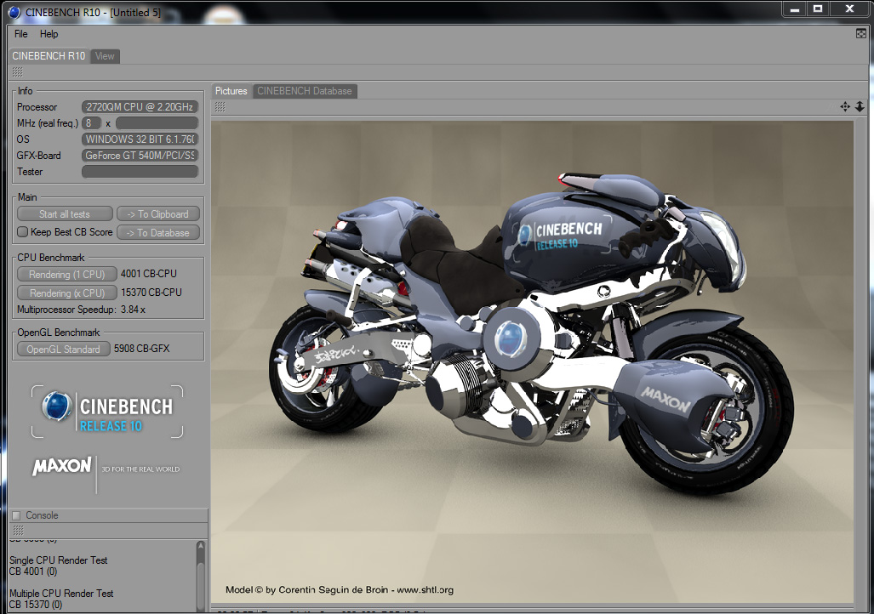Click the down-arrow zoom icon above the picture
The image size is (874, 614).
coord(860,106)
